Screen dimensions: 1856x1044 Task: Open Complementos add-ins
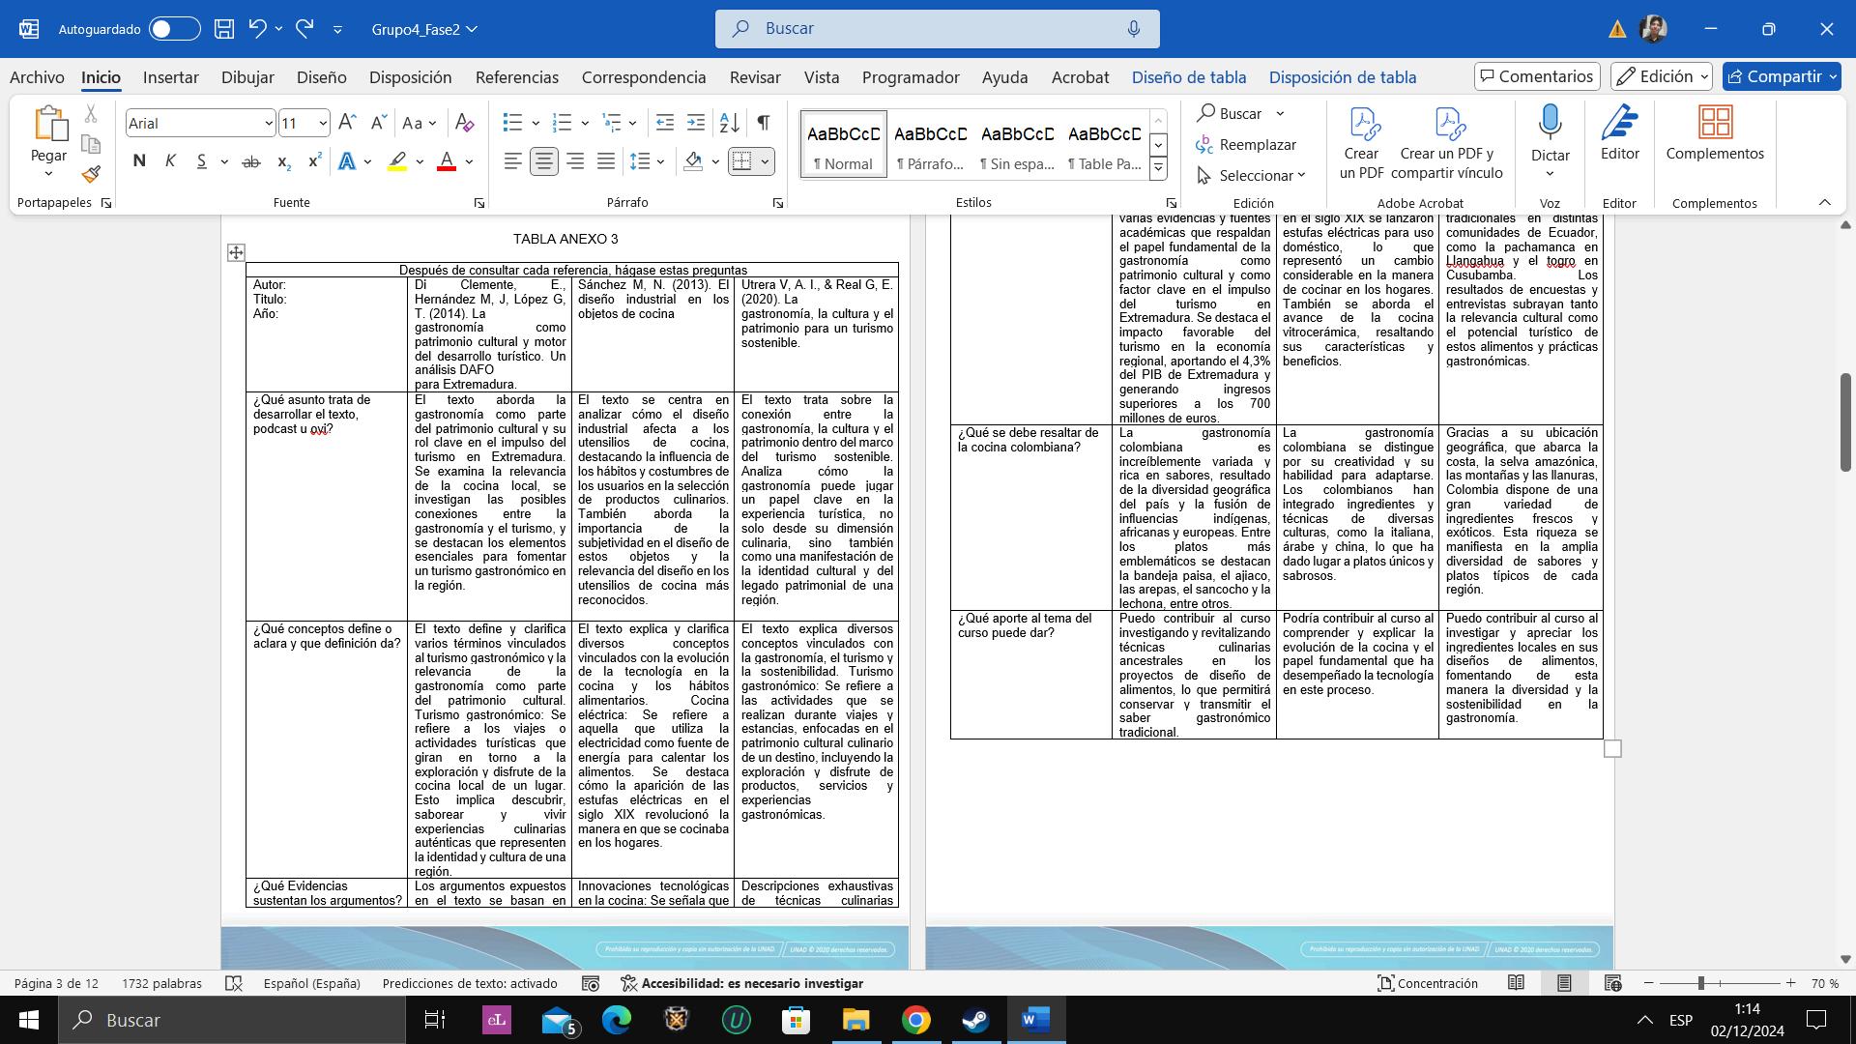click(1715, 133)
